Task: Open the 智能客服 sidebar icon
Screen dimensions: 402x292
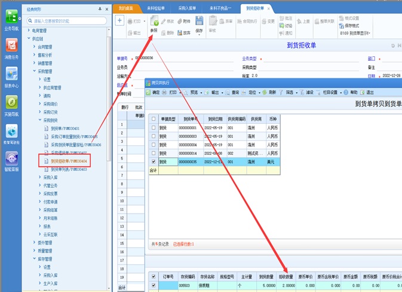Action: (x=11, y=158)
